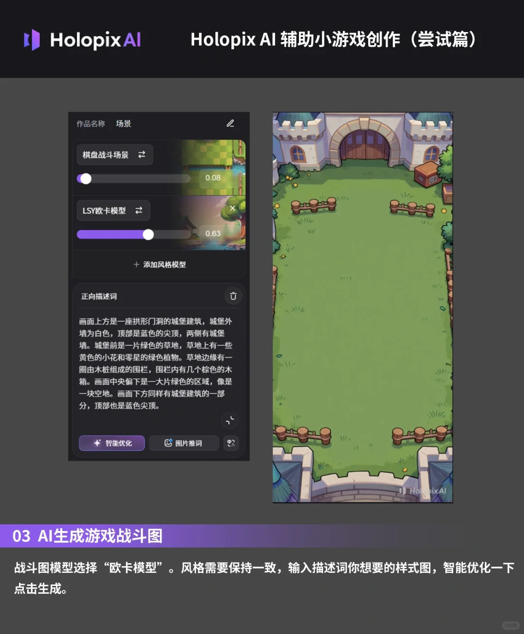Click the swap icon beside 棋盘战斗场景 model

click(x=142, y=154)
